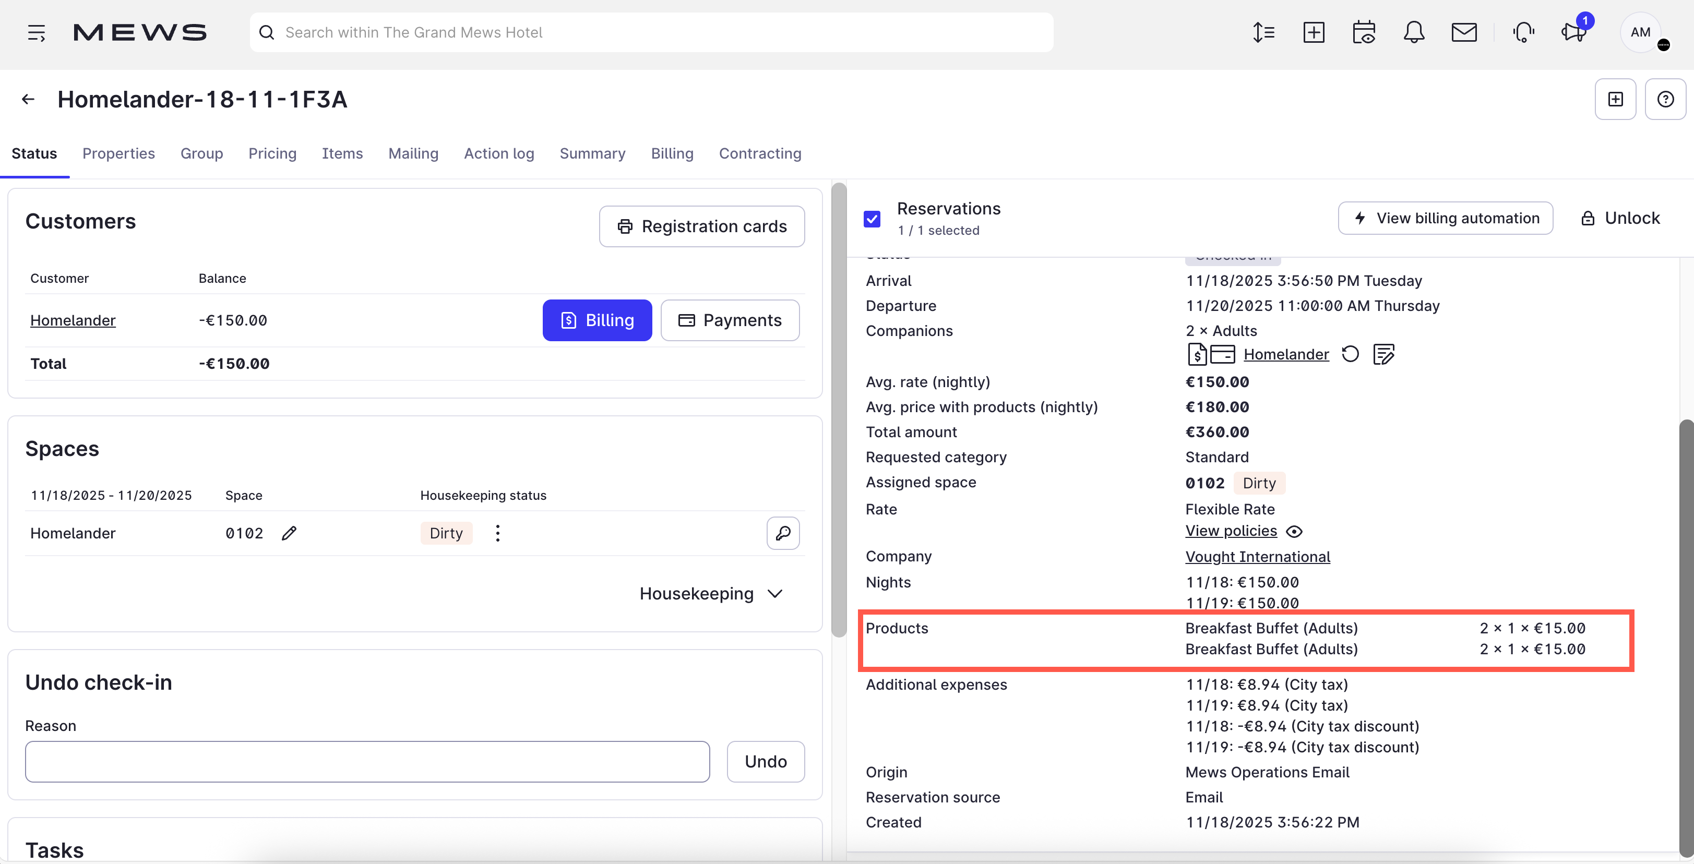Screen dimensions: 1694x864
Task: Open the View policies link
Action: point(1231,531)
